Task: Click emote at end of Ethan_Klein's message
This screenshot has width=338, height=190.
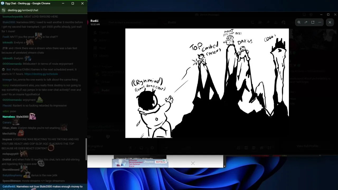Action: coord(64,127)
